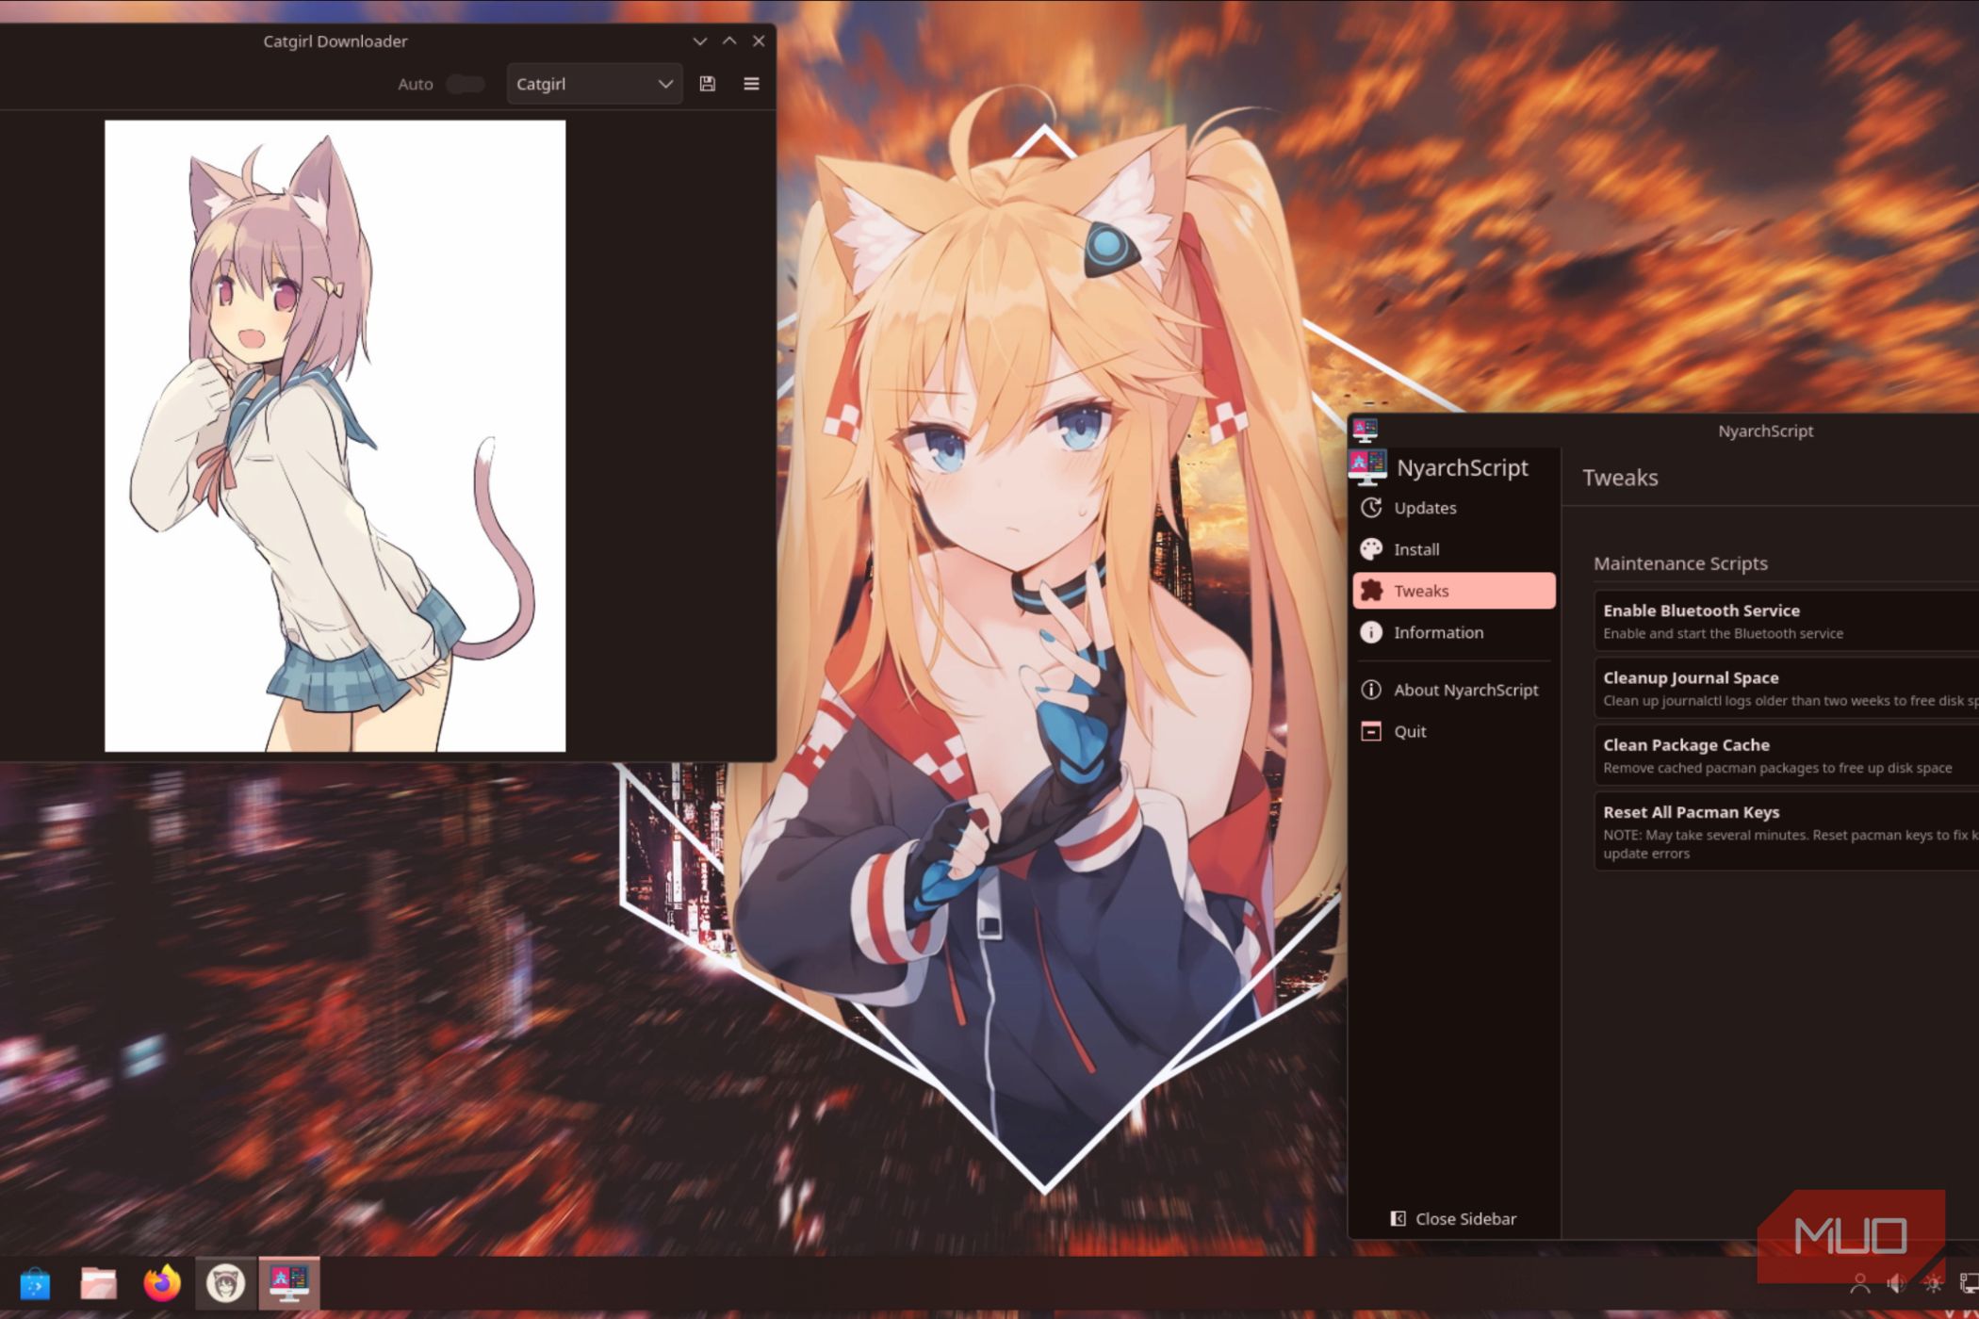
Task: Click the Information circle icon
Action: pos(1371,632)
